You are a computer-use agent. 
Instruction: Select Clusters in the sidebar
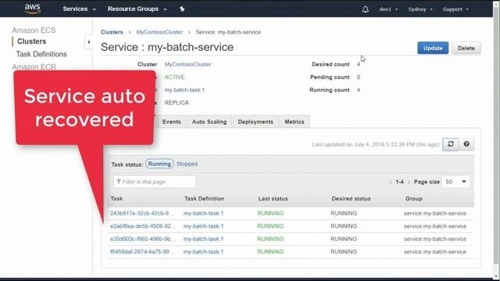pyautogui.click(x=31, y=41)
